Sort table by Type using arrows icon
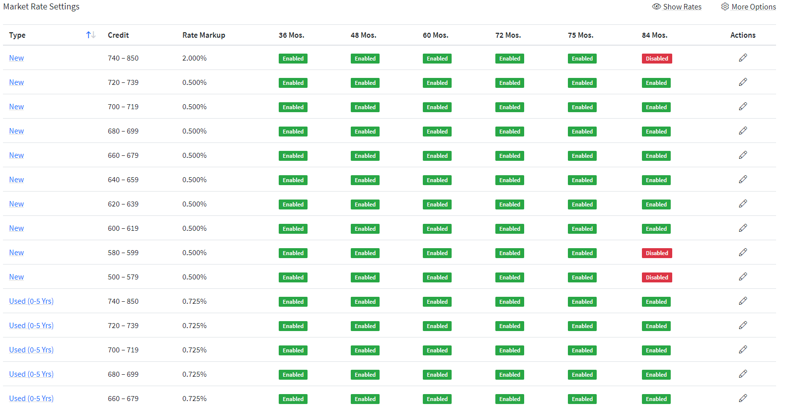 [x=90, y=35]
